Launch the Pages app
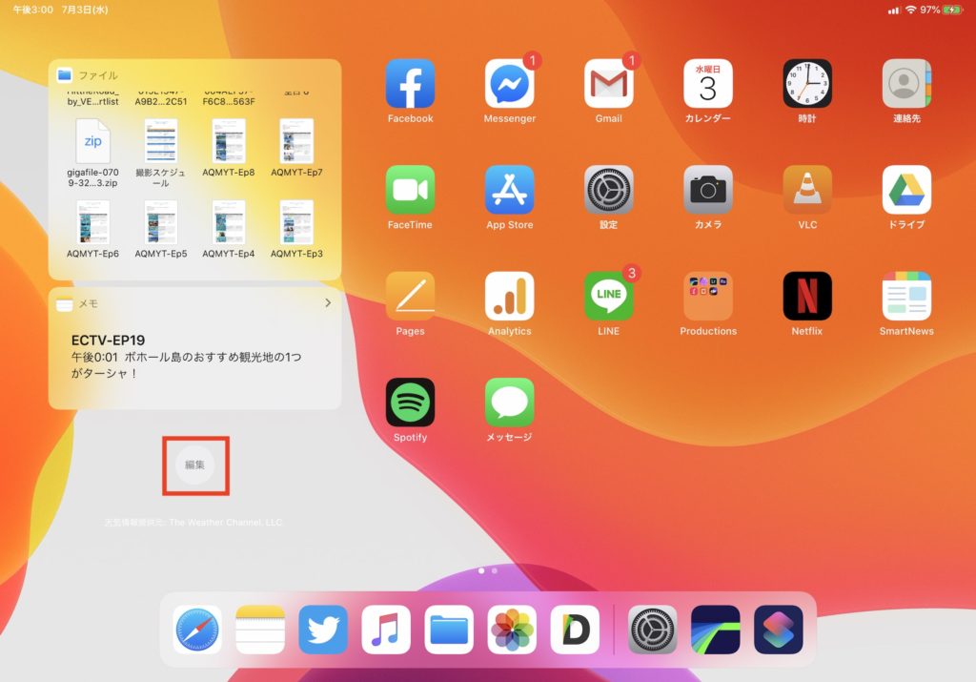976x682 pixels. pyautogui.click(x=410, y=297)
